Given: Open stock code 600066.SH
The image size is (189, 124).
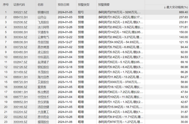Looking at the screenshot, I should point(21,32).
